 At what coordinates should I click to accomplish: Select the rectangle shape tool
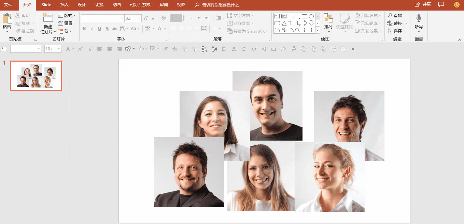(304, 16)
